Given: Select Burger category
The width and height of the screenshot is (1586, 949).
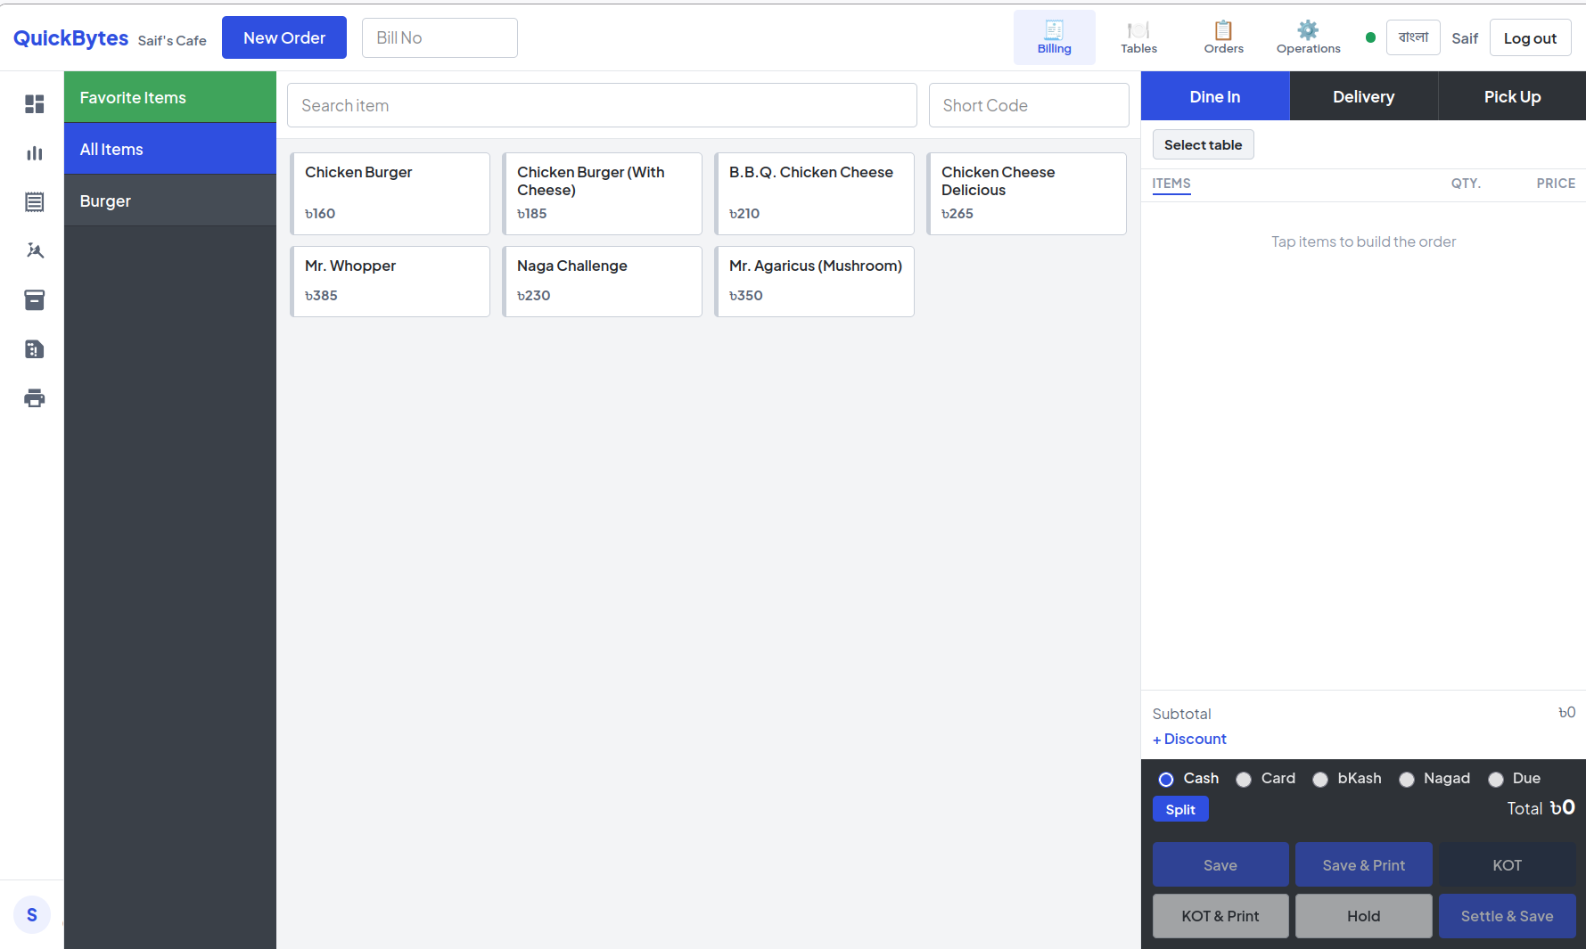Looking at the screenshot, I should [170, 200].
